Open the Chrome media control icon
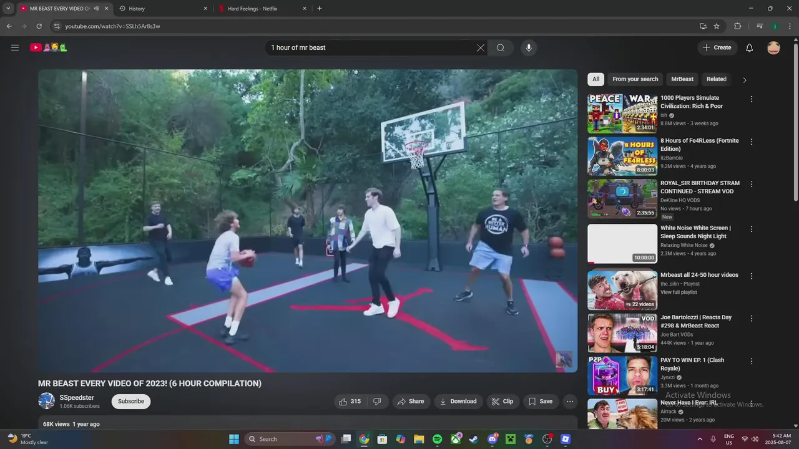The image size is (799, 449). (x=760, y=26)
